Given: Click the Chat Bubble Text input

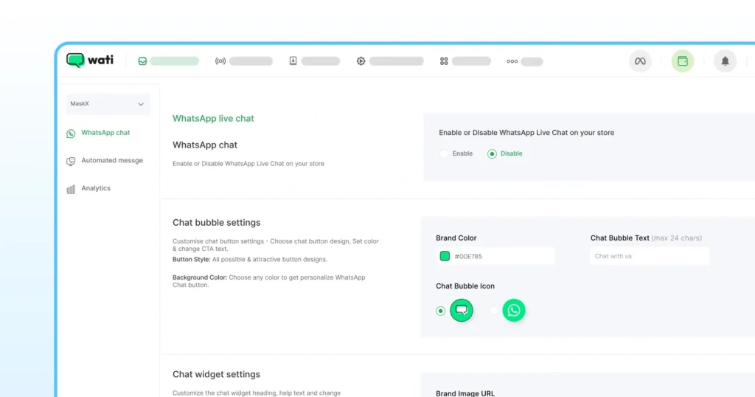Looking at the screenshot, I should pyautogui.click(x=650, y=256).
